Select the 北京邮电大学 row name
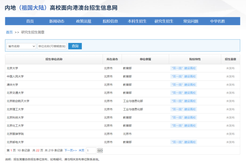 pyautogui.click(x=15, y=142)
